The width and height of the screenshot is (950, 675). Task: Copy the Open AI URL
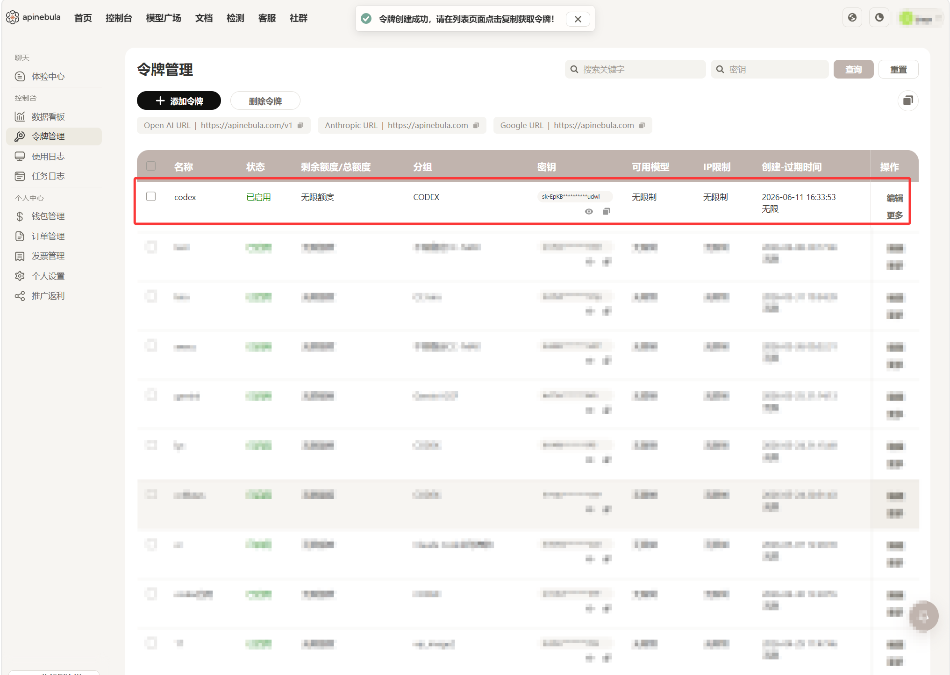300,125
